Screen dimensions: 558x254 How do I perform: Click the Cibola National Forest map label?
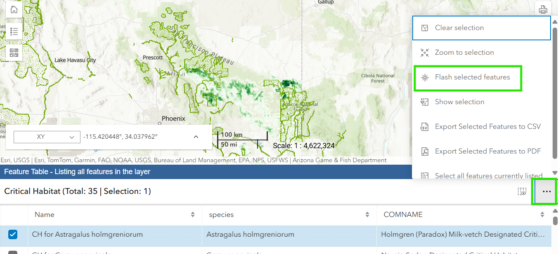(x=378, y=78)
